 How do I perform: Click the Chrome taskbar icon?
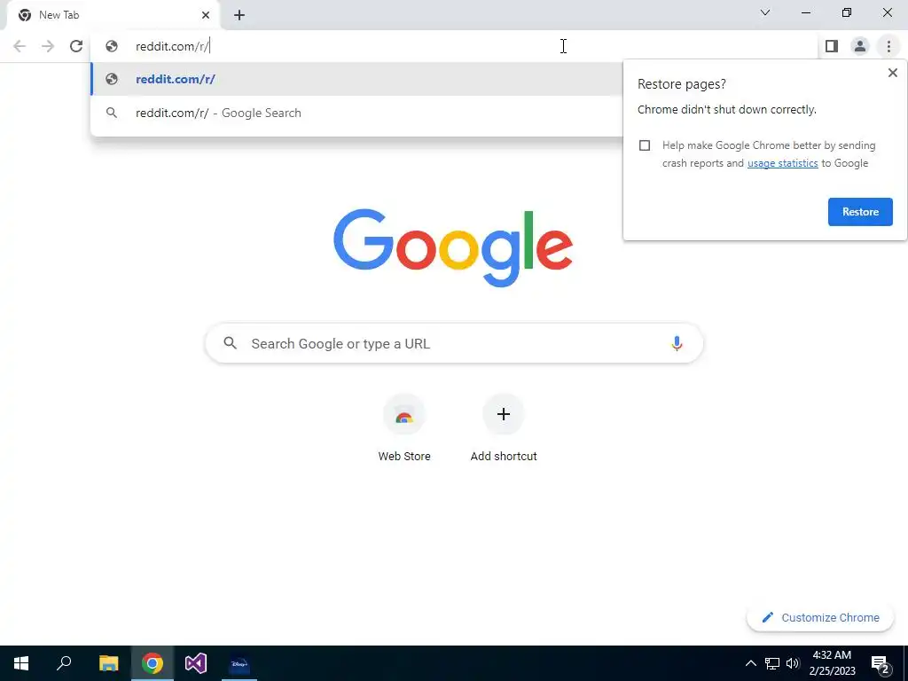[153, 663]
